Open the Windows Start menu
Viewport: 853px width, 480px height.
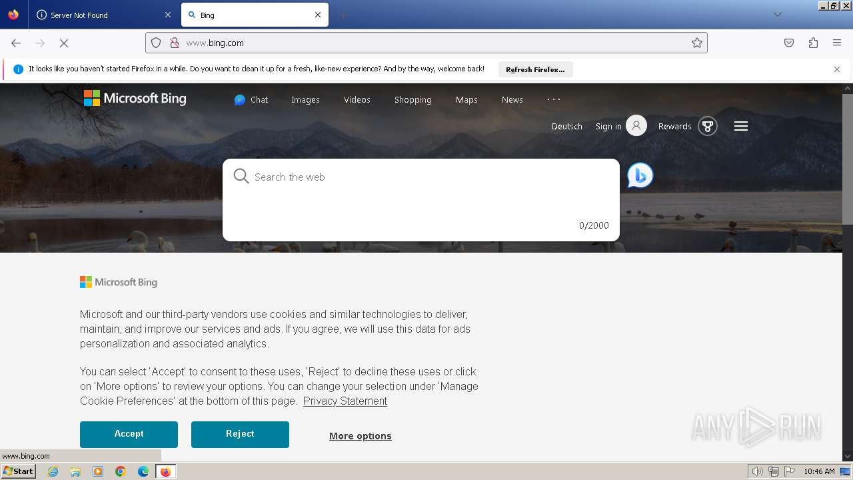click(18, 471)
